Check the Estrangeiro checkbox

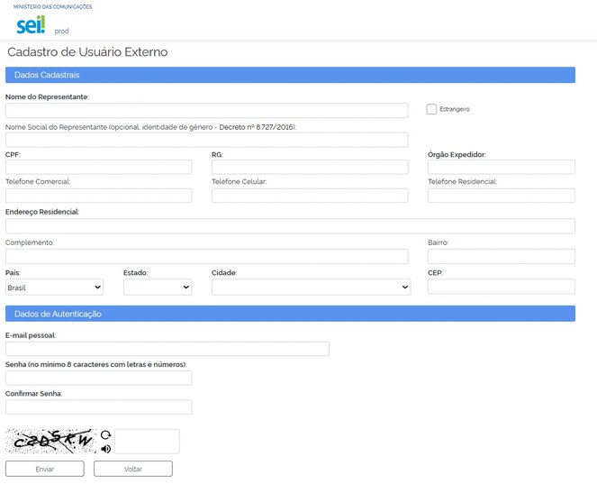[432, 109]
